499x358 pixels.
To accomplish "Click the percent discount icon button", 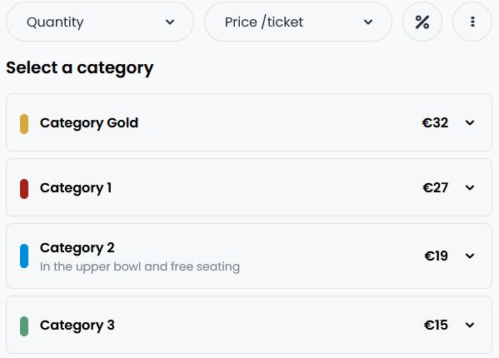I will [422, 22].
